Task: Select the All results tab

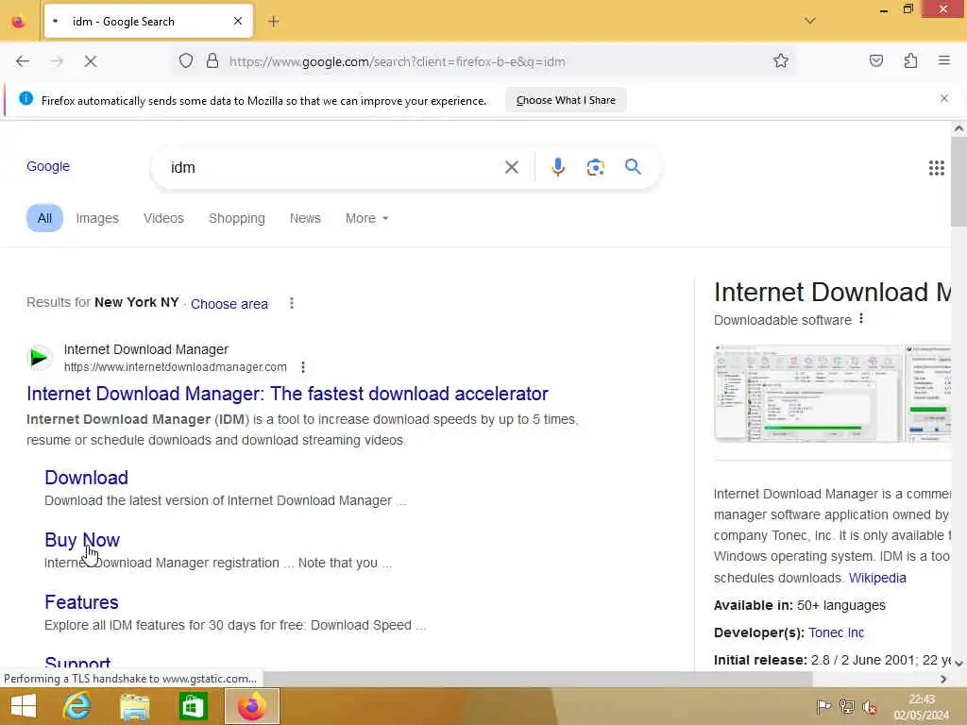Action: [44, 218]
